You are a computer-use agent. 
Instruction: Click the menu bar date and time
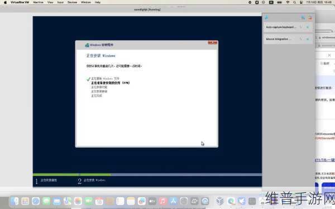pos(319,2)
